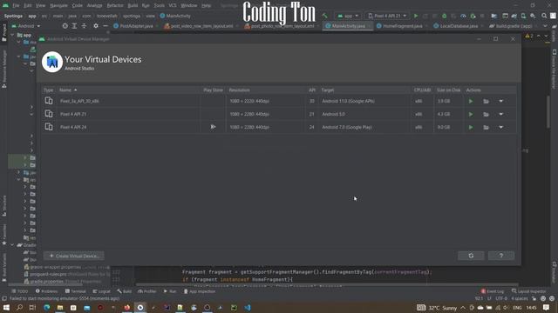558x313 pixels.
Task: Open the VCS menu
Action: (x=173, y=5)
